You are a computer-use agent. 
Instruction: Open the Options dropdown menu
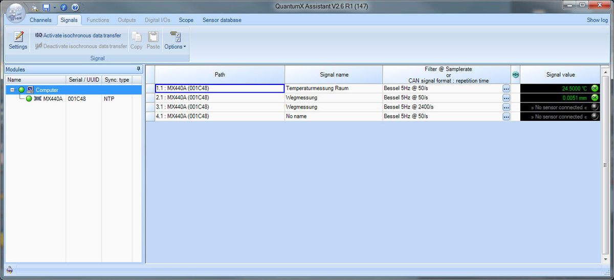point(175,41)
